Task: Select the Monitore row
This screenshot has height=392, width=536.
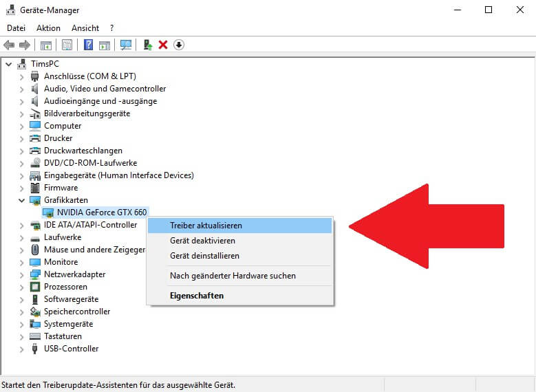Action: click(61, 262)
